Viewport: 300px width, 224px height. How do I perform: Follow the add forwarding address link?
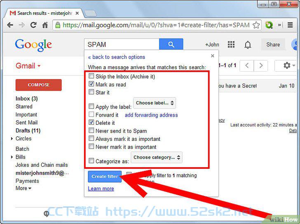151,115
